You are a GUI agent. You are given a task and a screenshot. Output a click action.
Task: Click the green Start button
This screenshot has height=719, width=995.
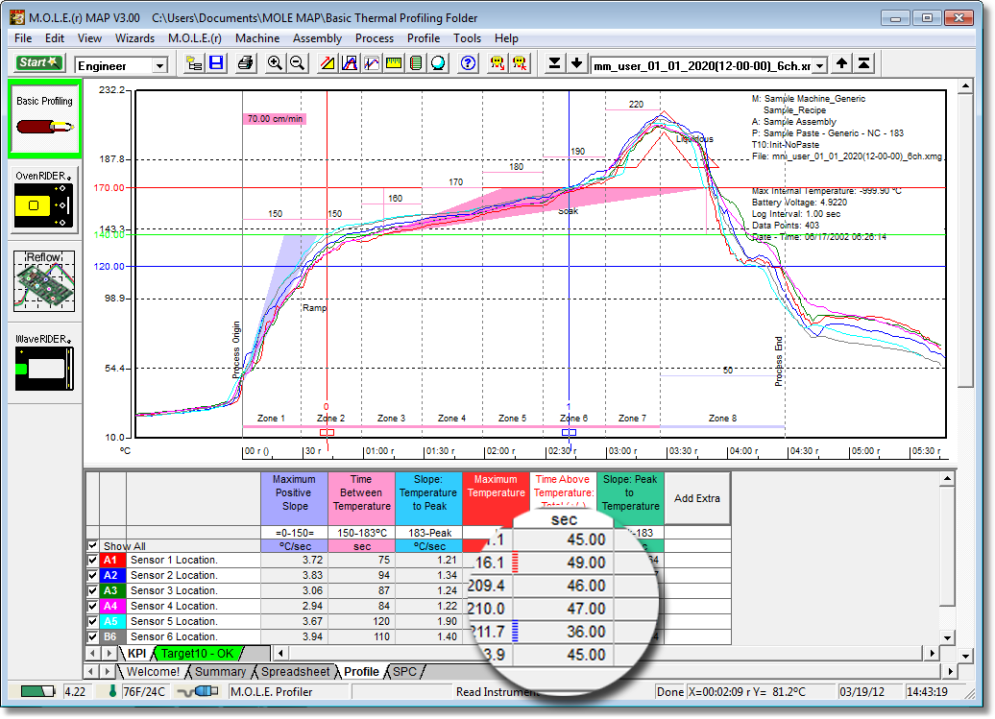(38, 62)
